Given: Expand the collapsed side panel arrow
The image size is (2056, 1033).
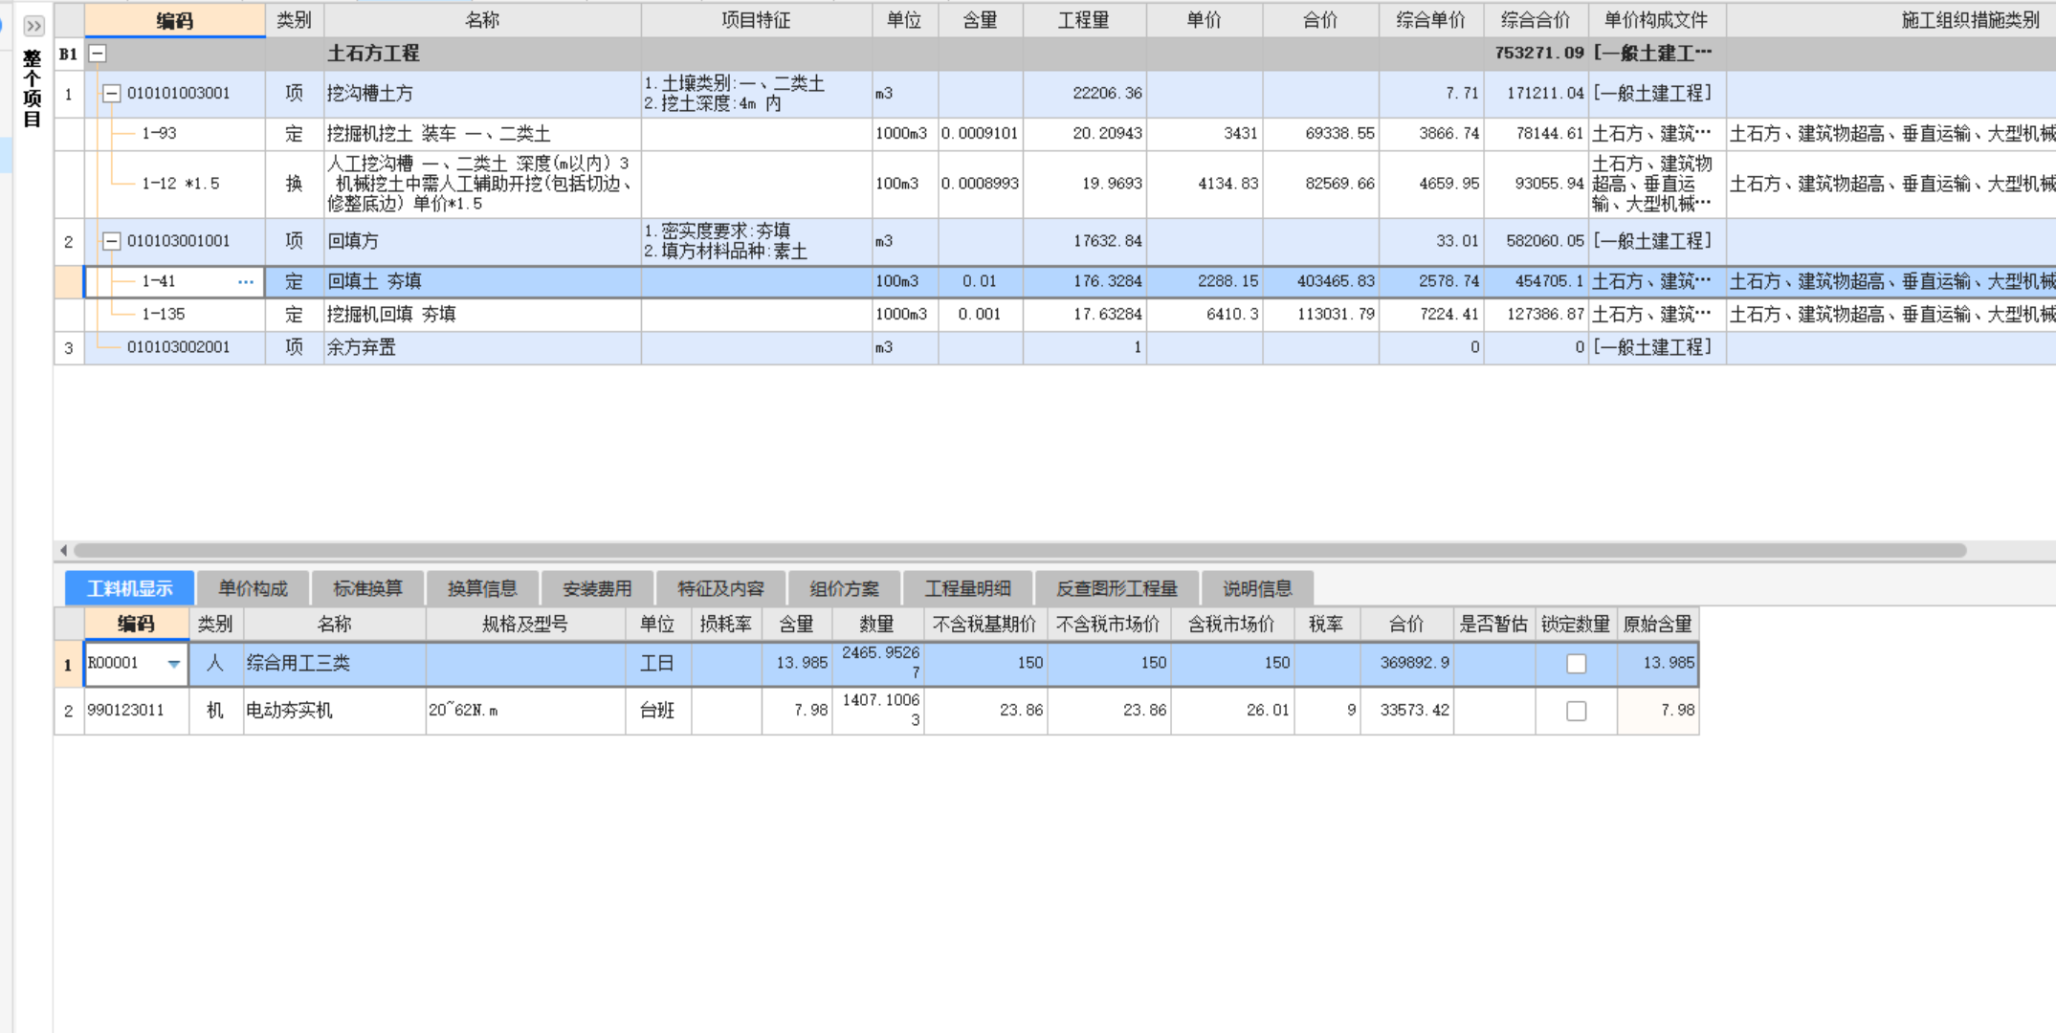Looking at the screenshot, I should pos(33,26).
